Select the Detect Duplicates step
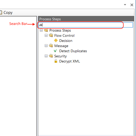 (73, 51)
